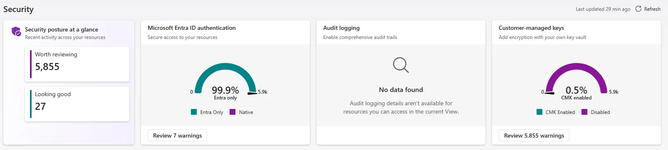Click the security shield icon

[16, 31]
